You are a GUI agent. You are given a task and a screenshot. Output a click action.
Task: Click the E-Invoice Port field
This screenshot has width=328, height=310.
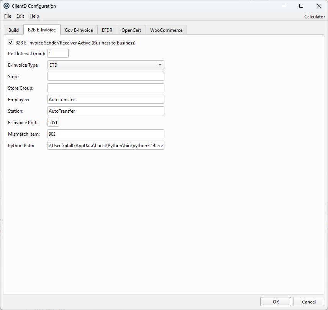coord(53,122)
